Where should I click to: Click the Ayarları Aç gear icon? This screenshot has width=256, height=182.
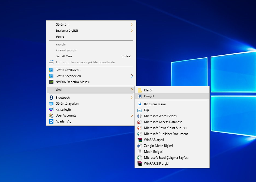51,121
